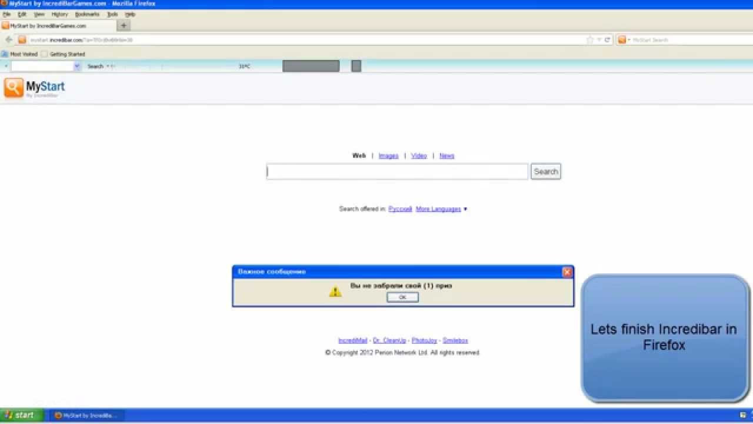The image size is (753, 424).
Task: Click the Incredibar toolbar Search button
Action: (95, 67)
